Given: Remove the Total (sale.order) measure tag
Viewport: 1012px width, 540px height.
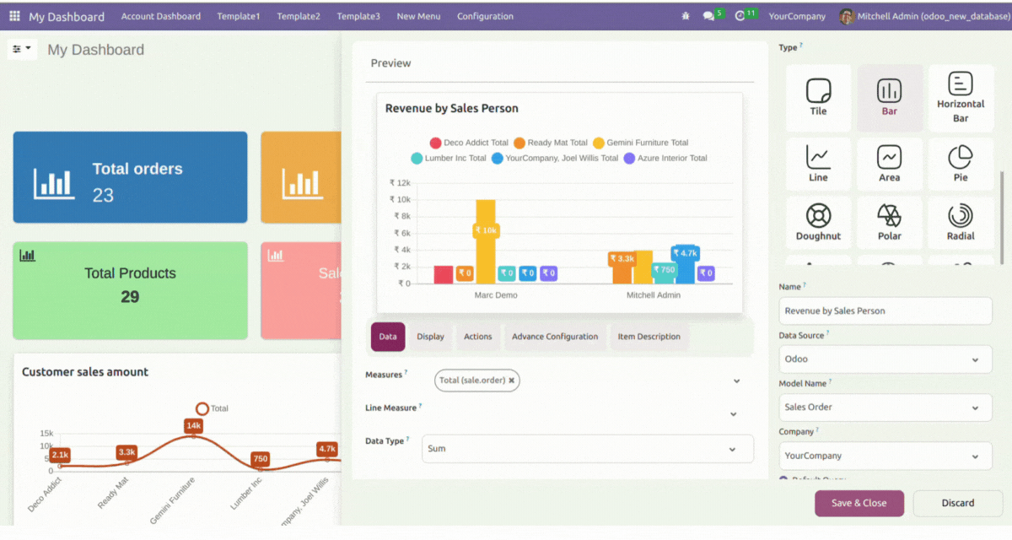Looking at the screenshot, I should [511, 381].
